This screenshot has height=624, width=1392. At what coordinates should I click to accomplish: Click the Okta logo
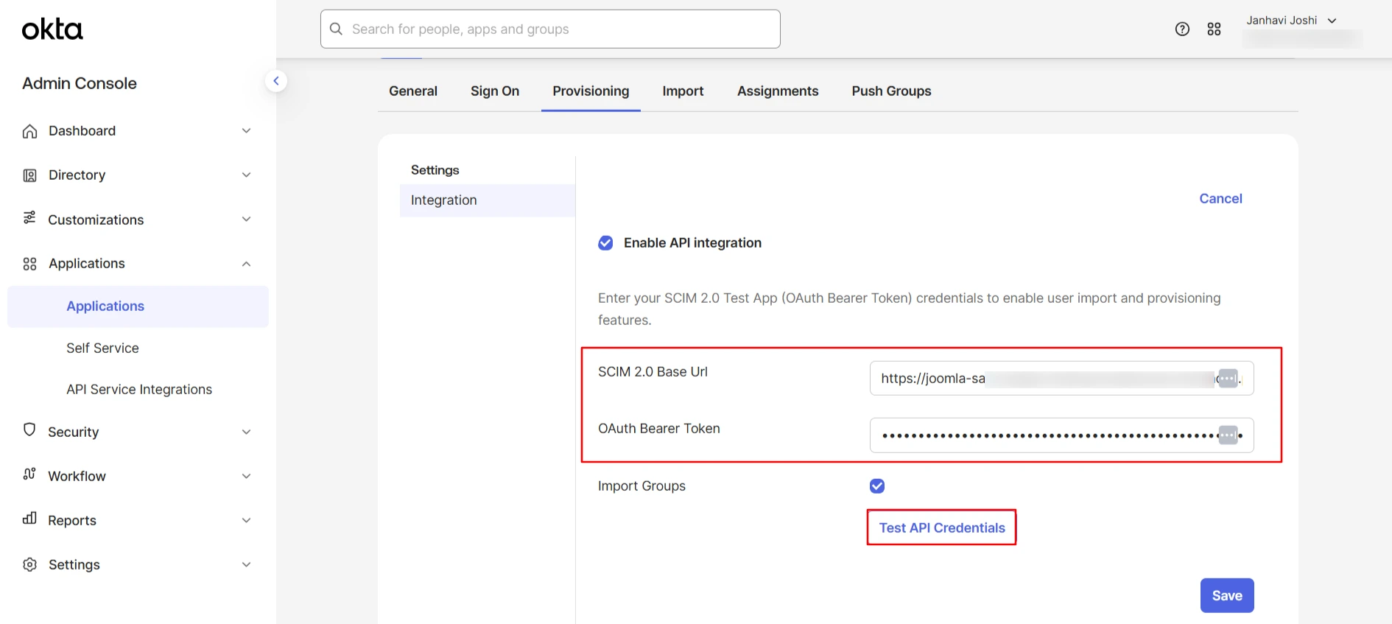coord(52,29)
